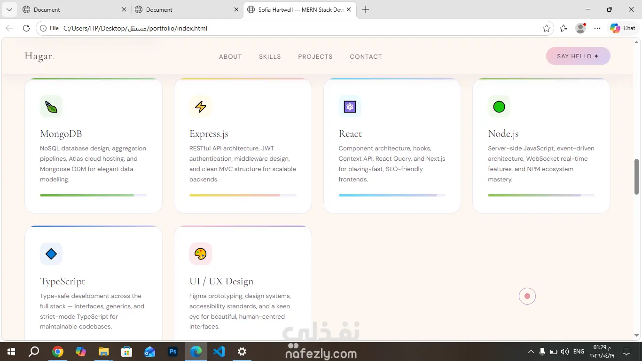
Task: Open the Windows Start menu
Action: [10, 352]
